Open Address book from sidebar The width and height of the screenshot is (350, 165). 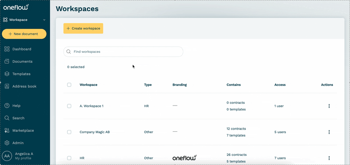[24, 86]
